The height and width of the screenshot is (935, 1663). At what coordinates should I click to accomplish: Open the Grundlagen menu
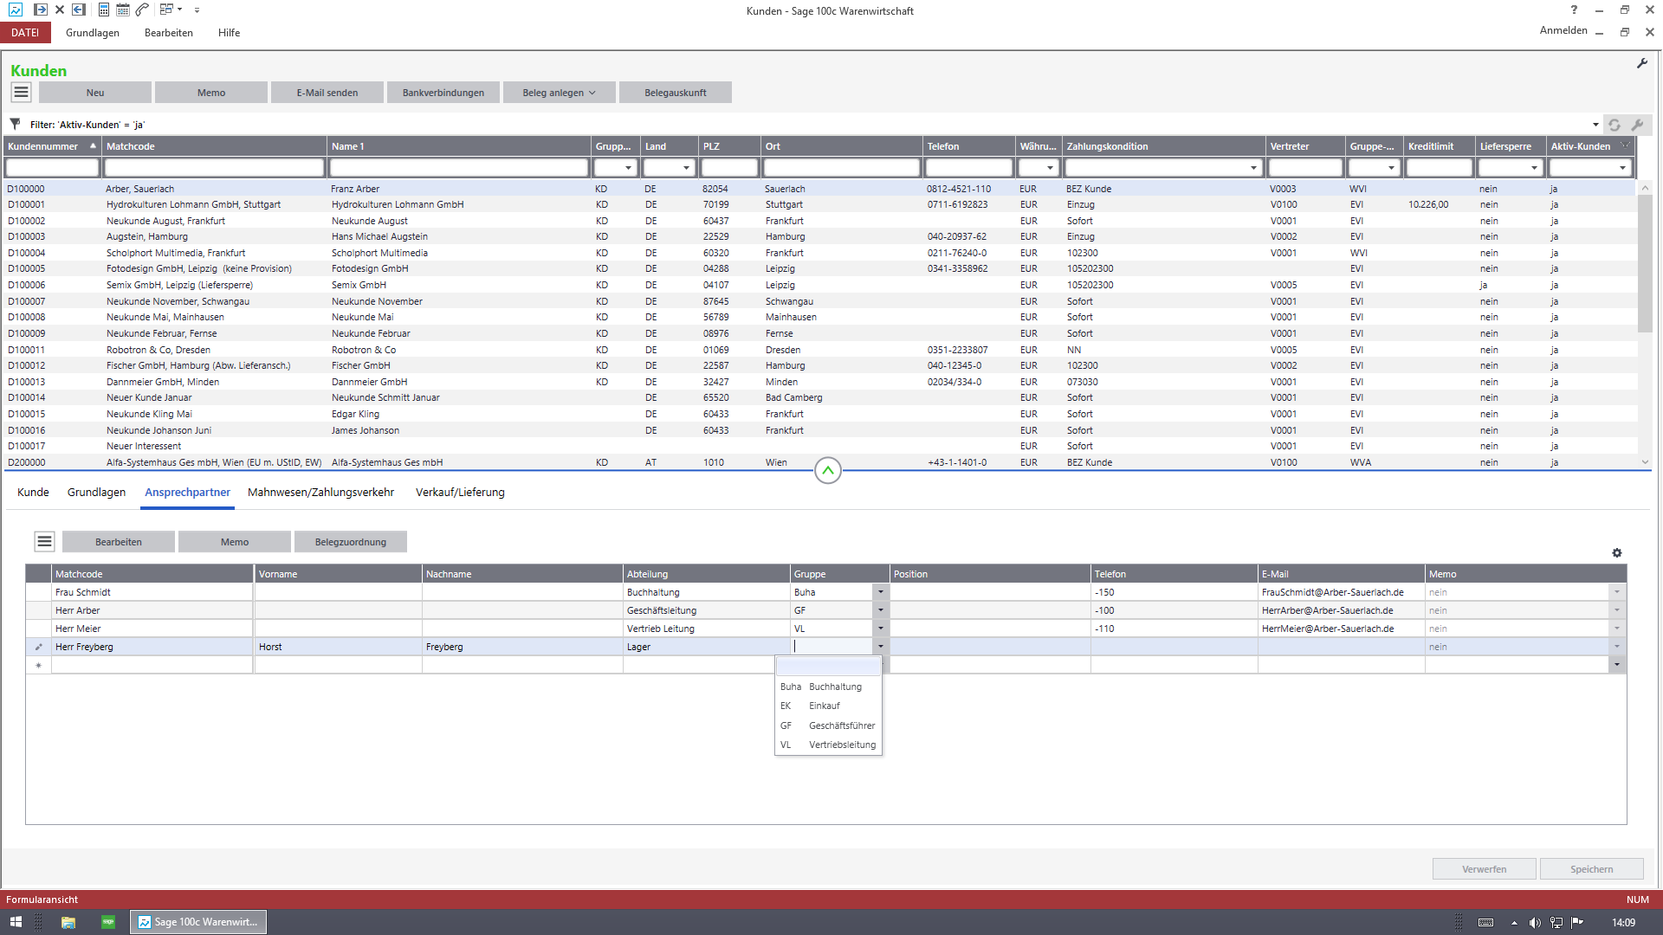[93, 33]
